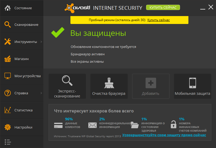Viewport: 216px width, 148px height.
Task: Click the 96% Данные клиентов statistic
Action: 73,123
